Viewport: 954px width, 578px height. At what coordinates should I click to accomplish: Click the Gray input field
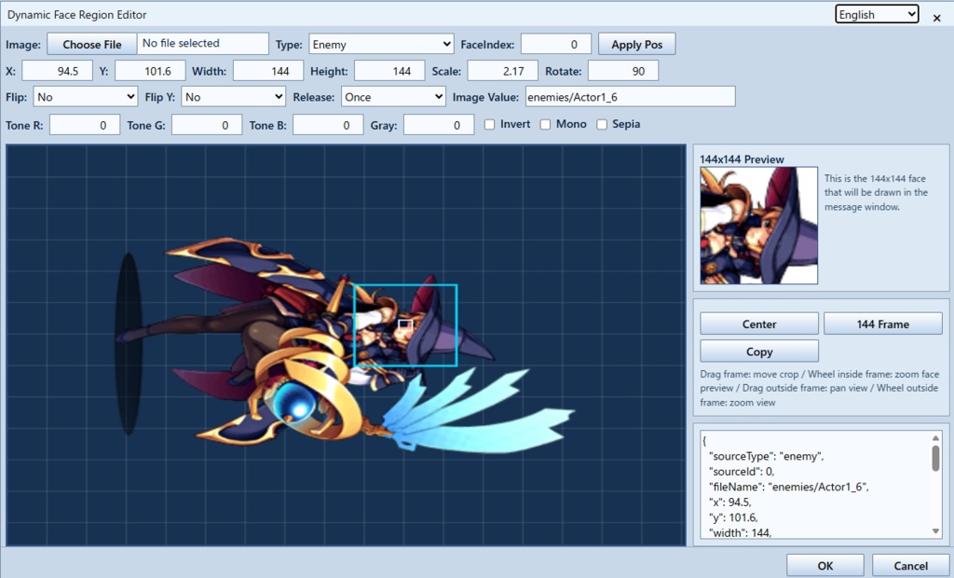tap(439, 125)
